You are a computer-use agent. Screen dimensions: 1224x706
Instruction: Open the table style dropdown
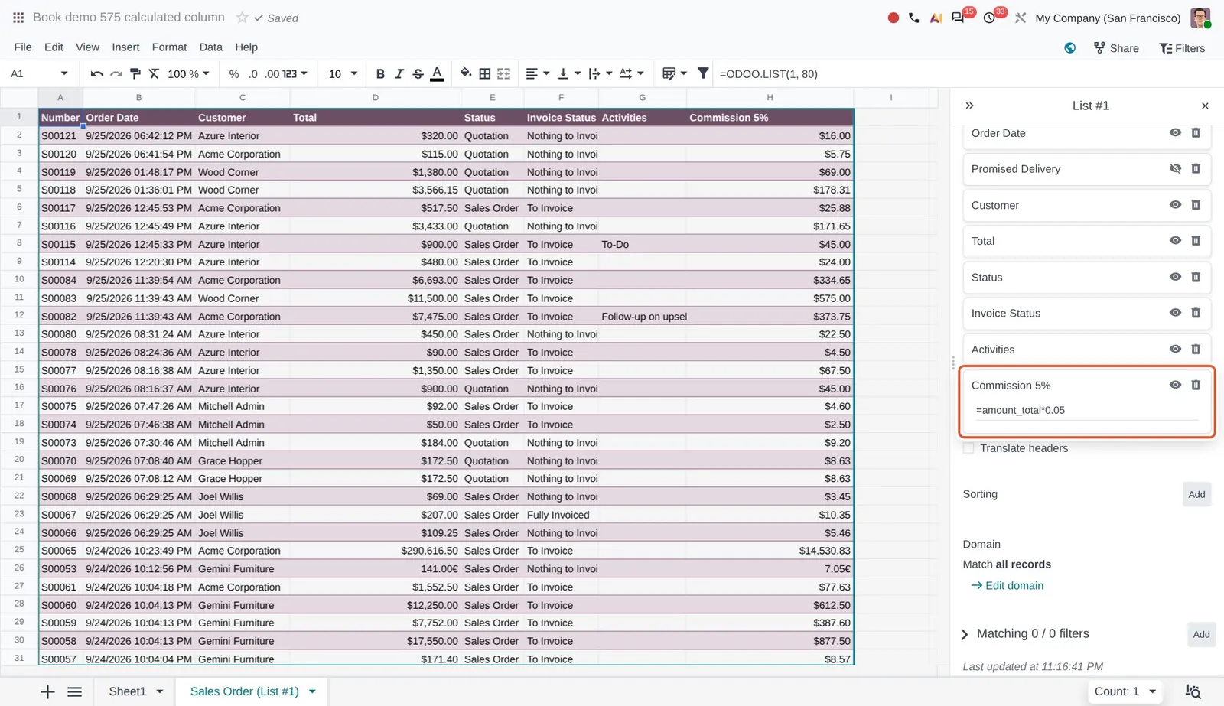point(675,73)
